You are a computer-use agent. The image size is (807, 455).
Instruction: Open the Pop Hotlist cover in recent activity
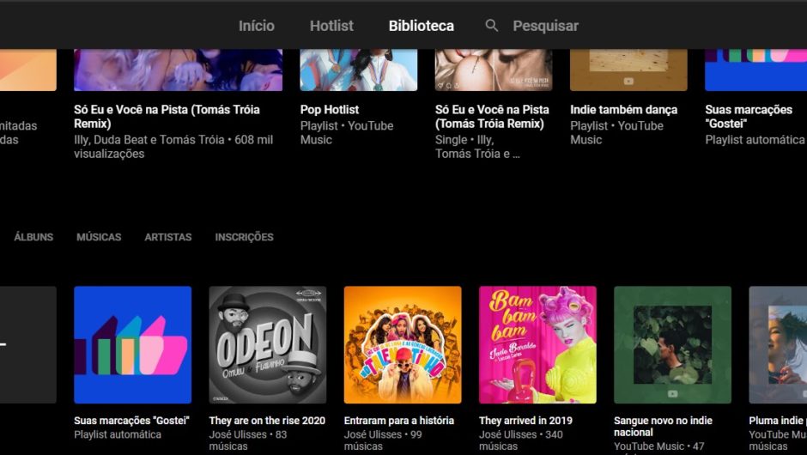point(359,70)
